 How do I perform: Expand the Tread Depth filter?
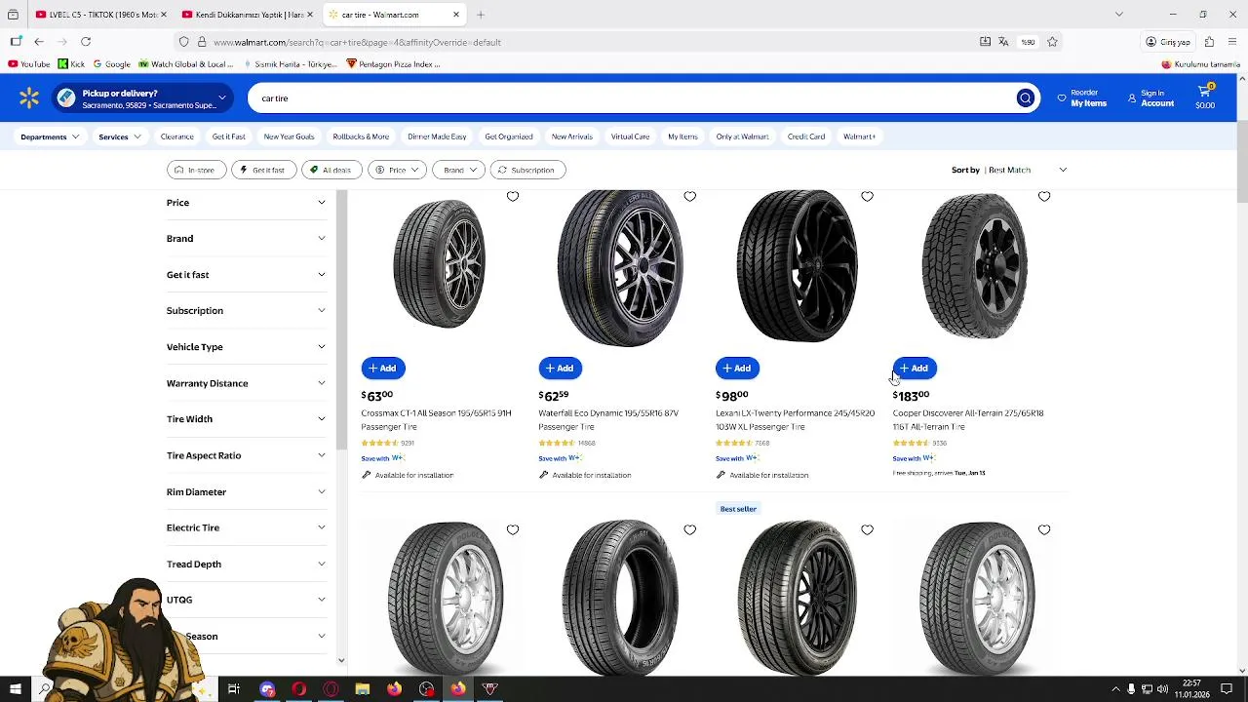coord(246,564)
